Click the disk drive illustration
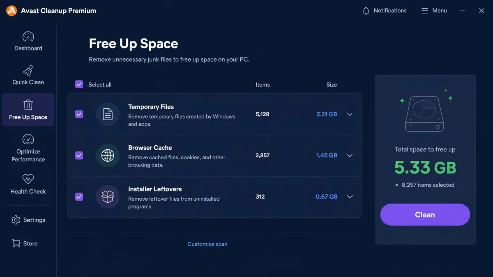 click(x=425, y=114)
